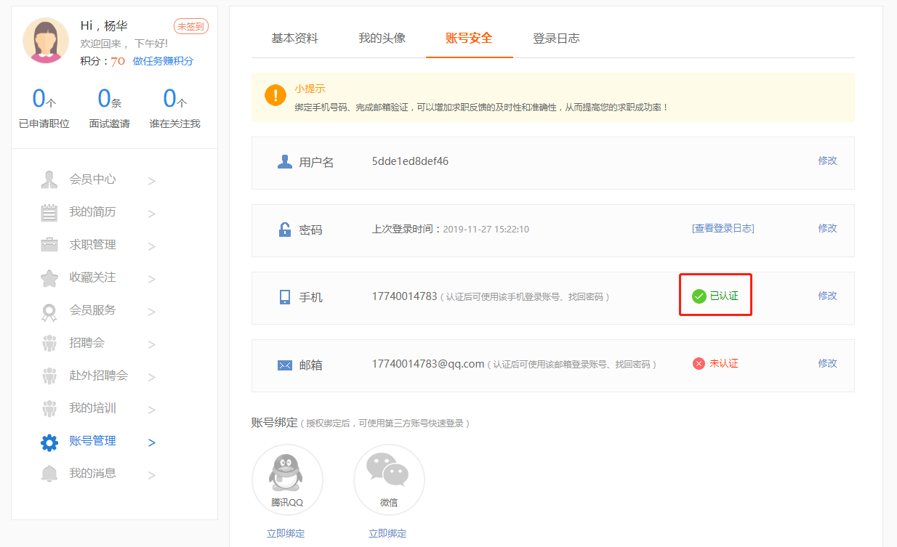
Task: Click the star icon for 收藏关注
Action: point(49,278)
